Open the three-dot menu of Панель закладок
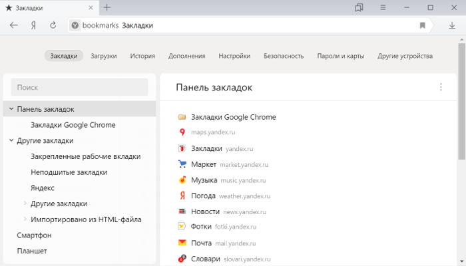This screenshot has height=266, width=466. coord(440,87)
